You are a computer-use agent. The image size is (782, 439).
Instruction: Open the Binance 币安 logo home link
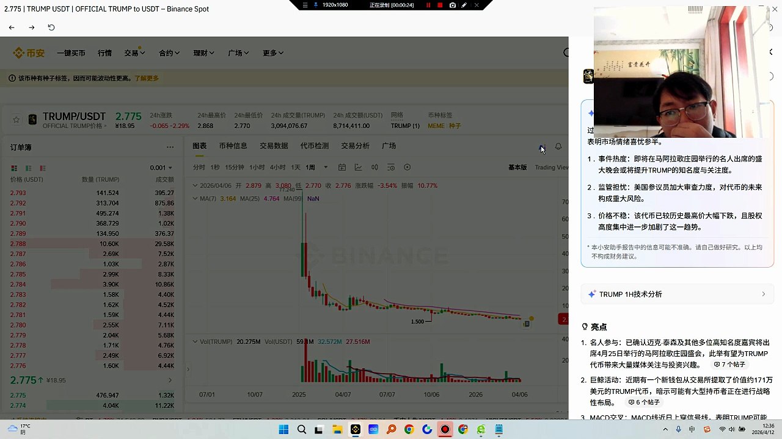(x=29, y=53)
